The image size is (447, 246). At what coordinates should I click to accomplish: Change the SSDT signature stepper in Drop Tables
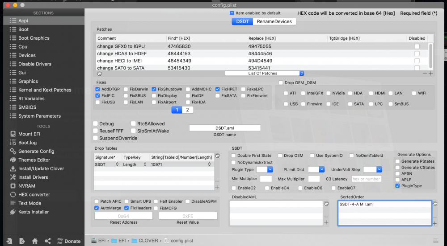(x=117, y=164)
